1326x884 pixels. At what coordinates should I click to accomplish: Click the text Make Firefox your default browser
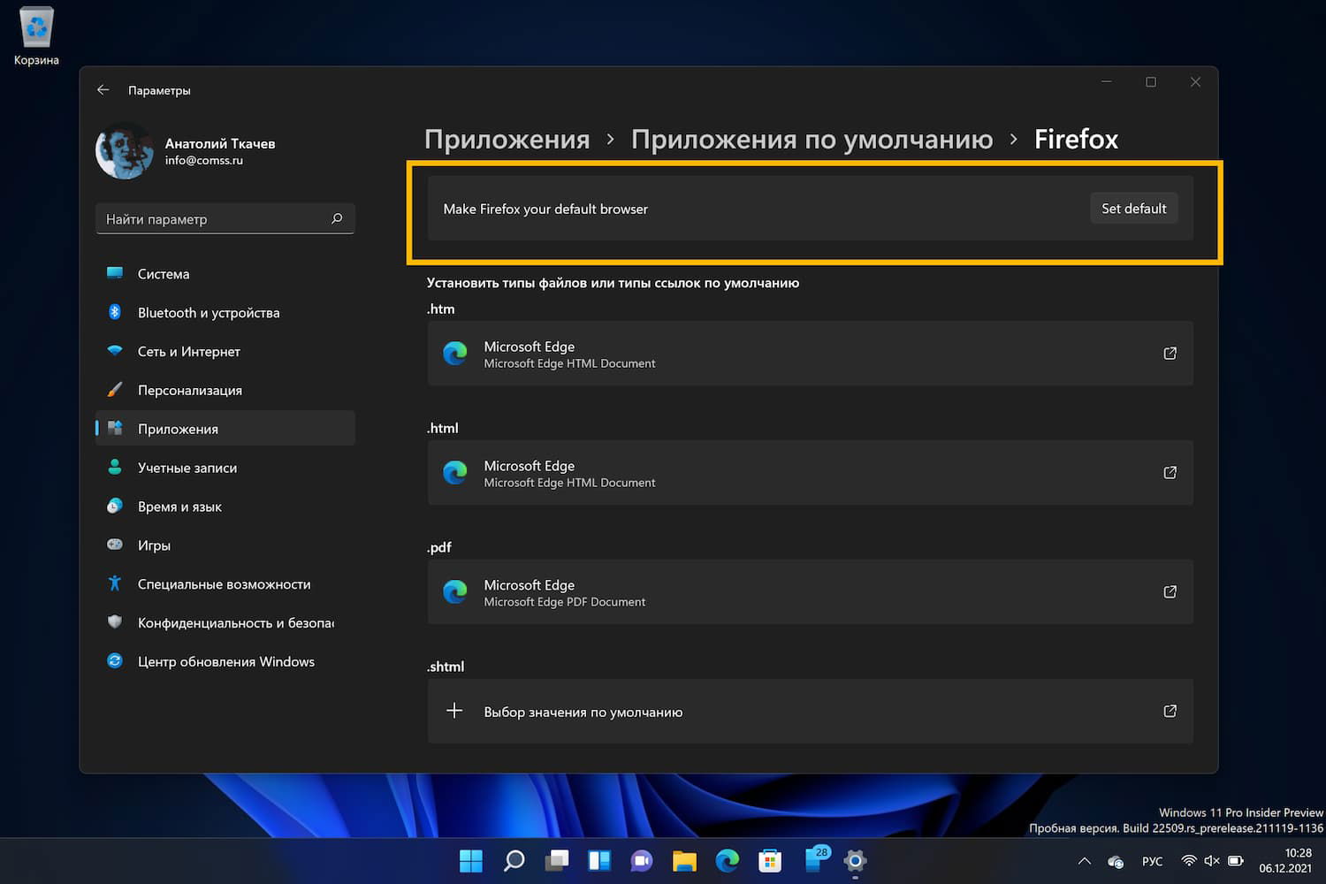click(x=545, y=209)
